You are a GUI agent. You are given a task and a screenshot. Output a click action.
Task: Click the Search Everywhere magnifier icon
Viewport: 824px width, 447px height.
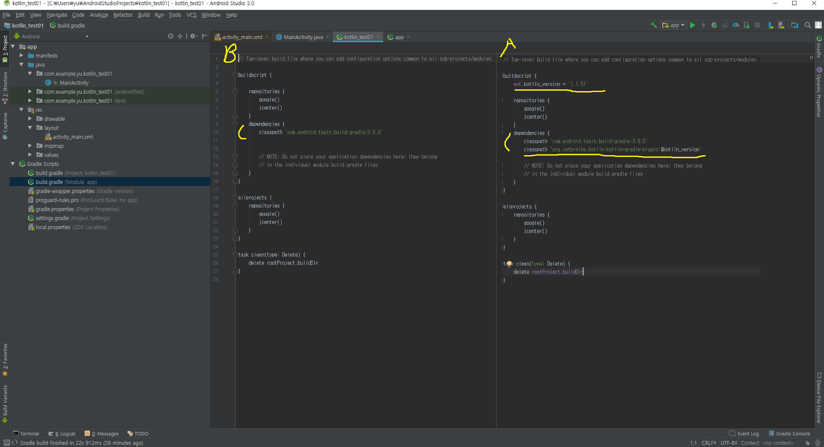[808, 25]
